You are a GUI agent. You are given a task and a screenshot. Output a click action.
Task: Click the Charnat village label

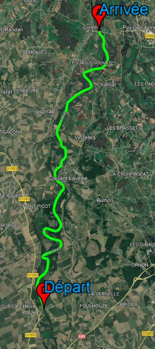tap(107, 85)
